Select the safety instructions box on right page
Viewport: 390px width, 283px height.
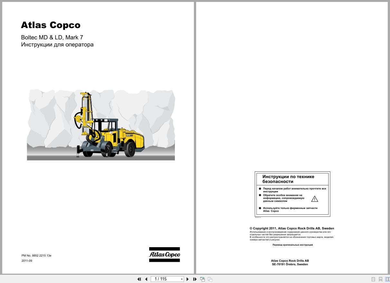tap(292, 194)
